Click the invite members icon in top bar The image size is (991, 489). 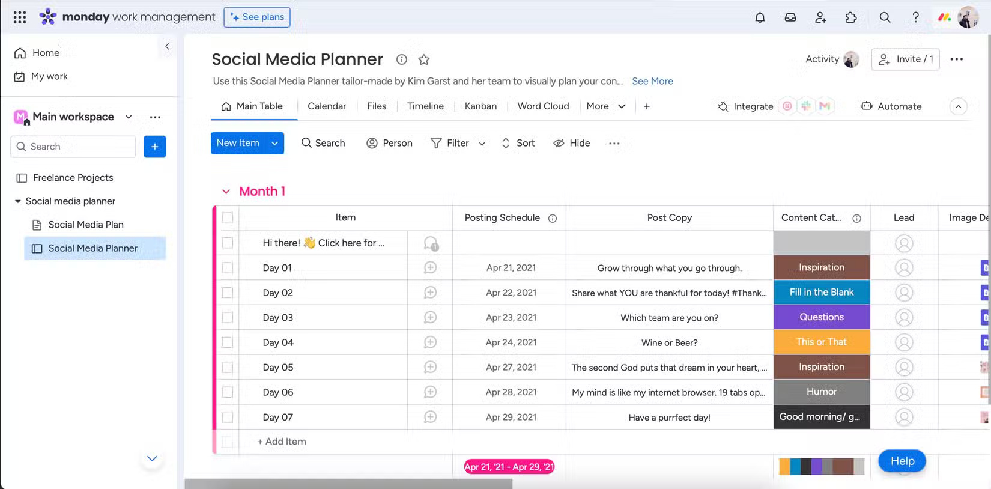coord(820,17)
